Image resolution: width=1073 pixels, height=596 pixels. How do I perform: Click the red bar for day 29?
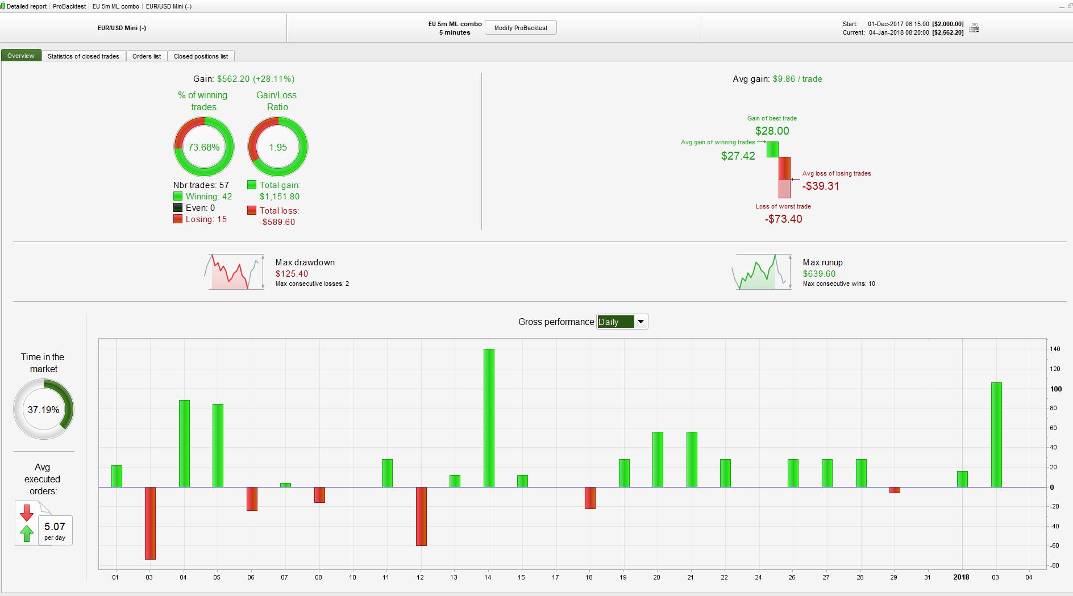[895, 490]
